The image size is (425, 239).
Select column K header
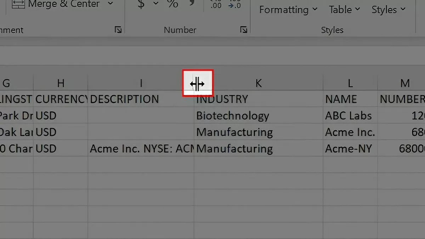point(259,83)
